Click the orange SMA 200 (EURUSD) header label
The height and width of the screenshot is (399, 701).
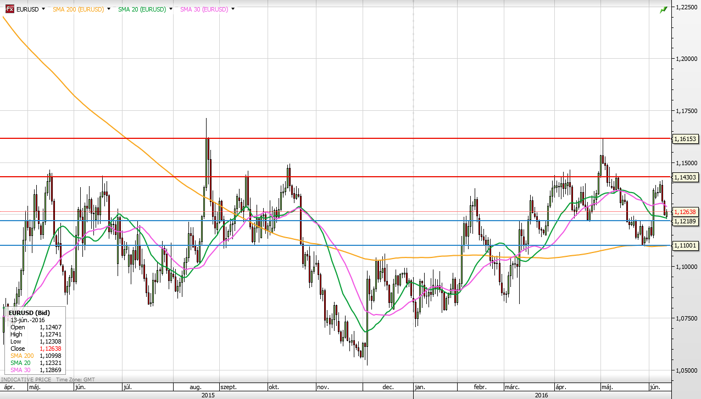pyautogui.click(x=79, y=9)
